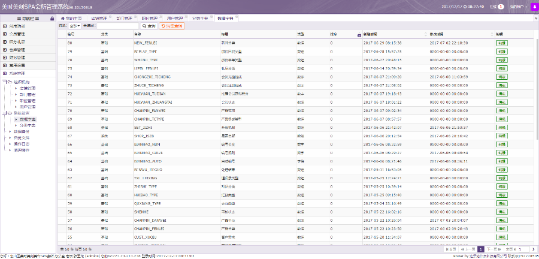Open the 我的账户 dropdown menu
Viewport: 539px width, 259px height.
pos(518,7)
